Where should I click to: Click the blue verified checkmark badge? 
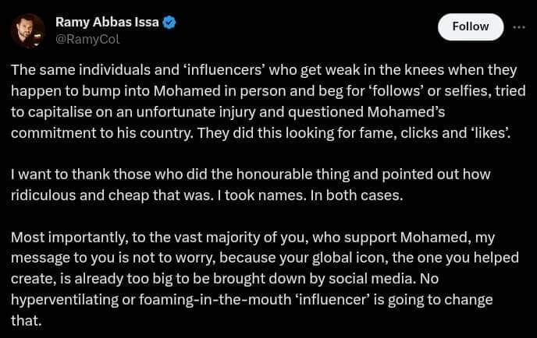click(169, 23)
